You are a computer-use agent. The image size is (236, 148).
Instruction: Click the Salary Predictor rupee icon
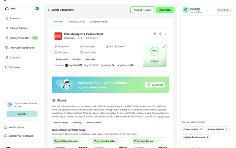click(7, 38)
